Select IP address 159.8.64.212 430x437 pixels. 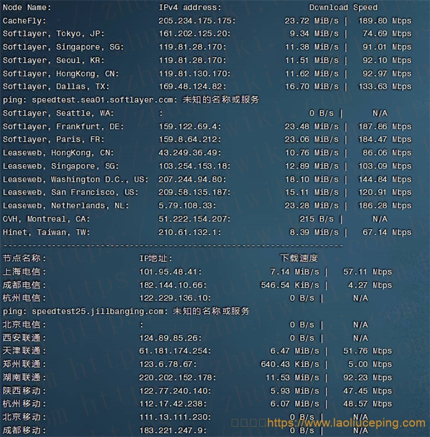(x=190, y=140)
